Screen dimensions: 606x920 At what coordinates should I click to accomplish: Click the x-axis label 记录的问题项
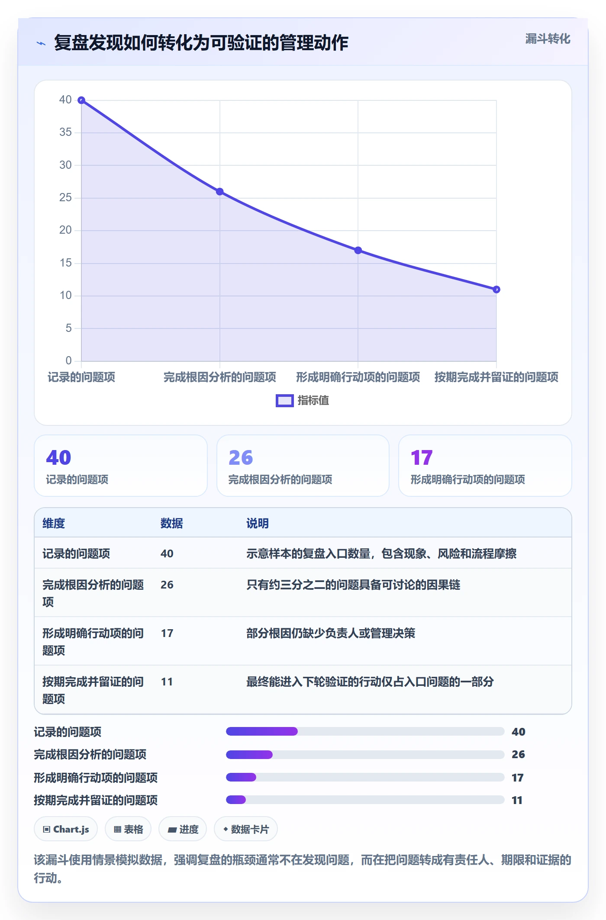(81, 377)
